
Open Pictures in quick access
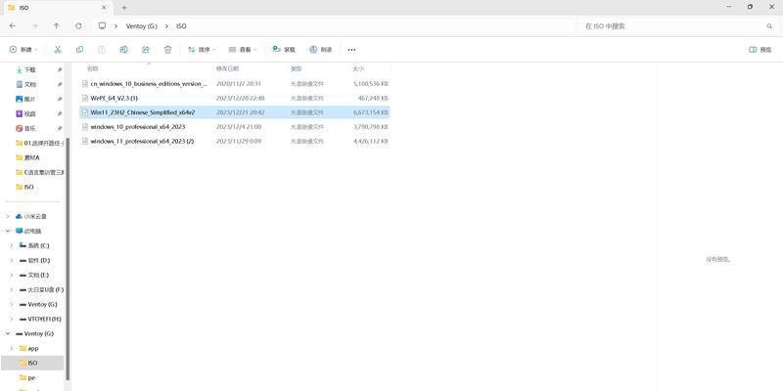[x=32, y=99]
